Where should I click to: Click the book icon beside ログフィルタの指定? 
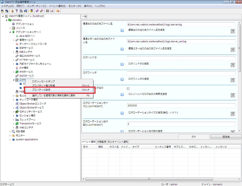coord(122,79)
